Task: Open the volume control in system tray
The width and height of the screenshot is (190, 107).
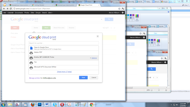Action: point(177,105)
